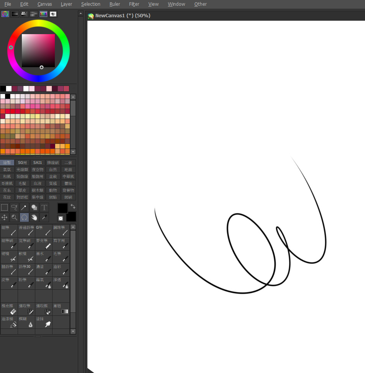Select the move tool
The image size is (365, 373).
click(x=5, y=218)
